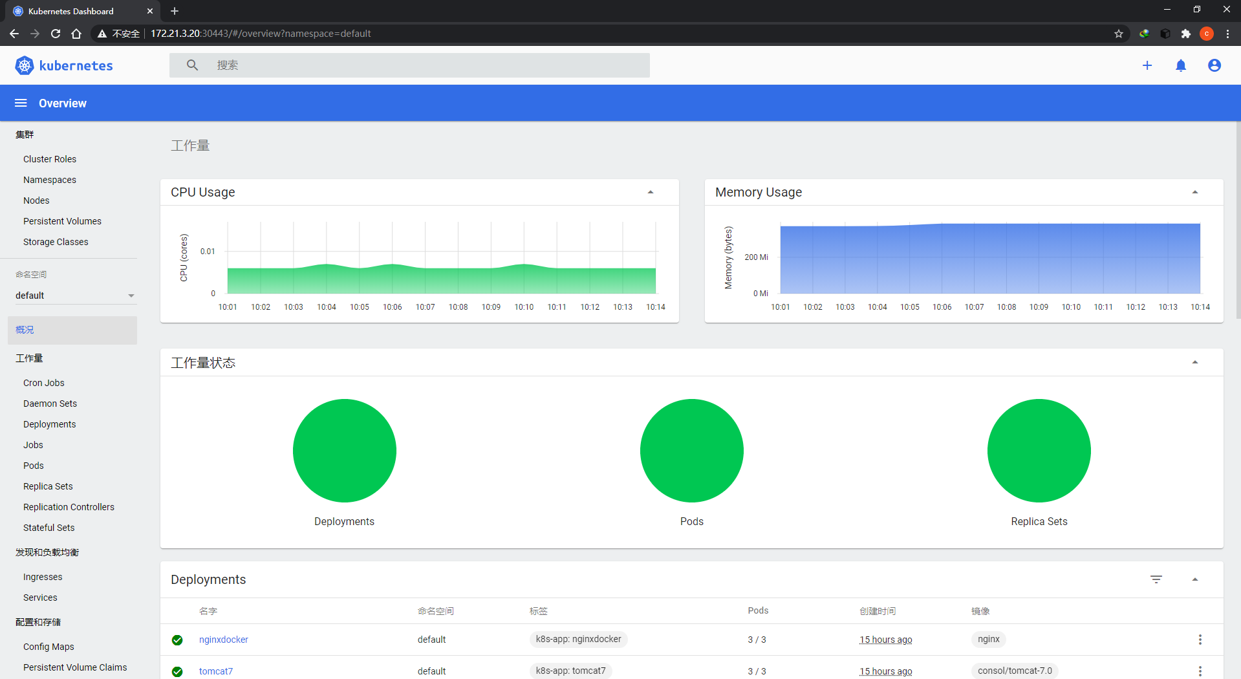Open the nginxdocker deployment link
The image size is (1241, 679).
tap(224, 640)
